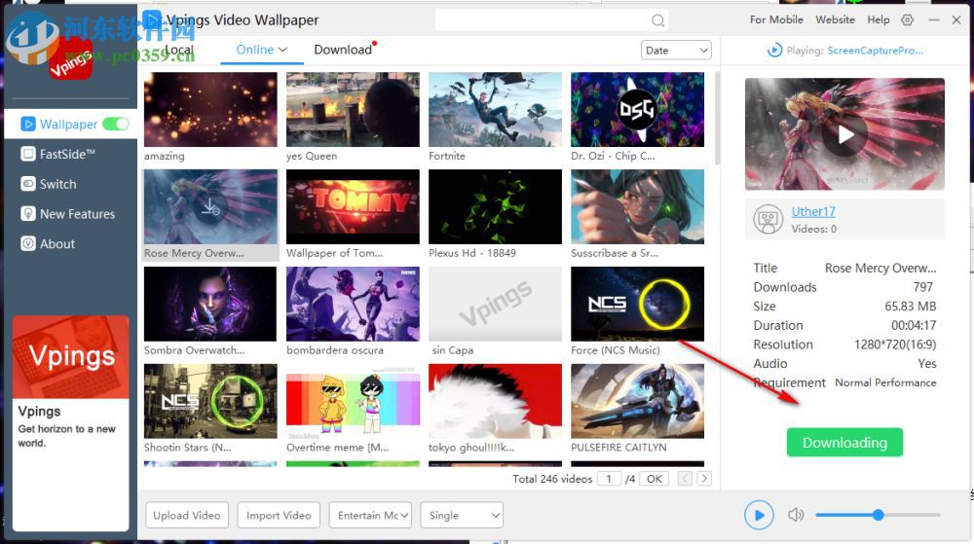The width and height of the screenshot is (974, 544).
Task: Open New Features sidebar item
Action: point(70,214)
